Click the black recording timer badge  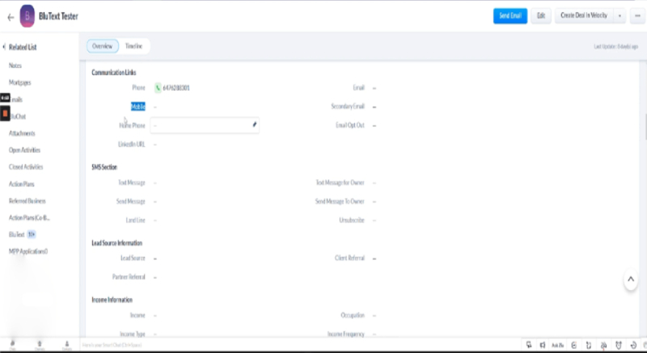tap(5, 98)
